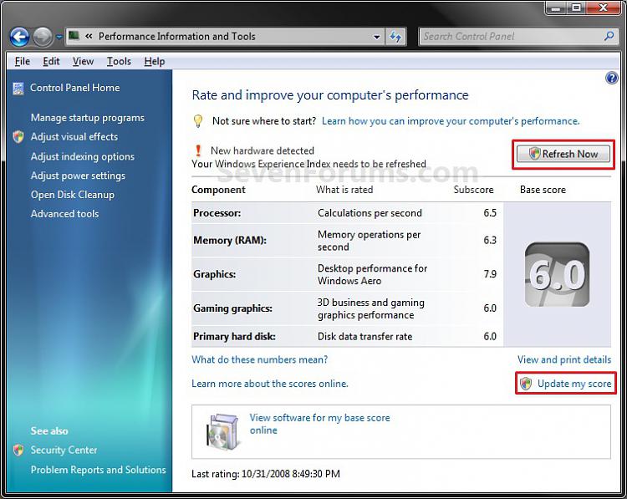Maximize the window
Image resolution: width=627 pixels, height=499 pixels.
(576, 8)
